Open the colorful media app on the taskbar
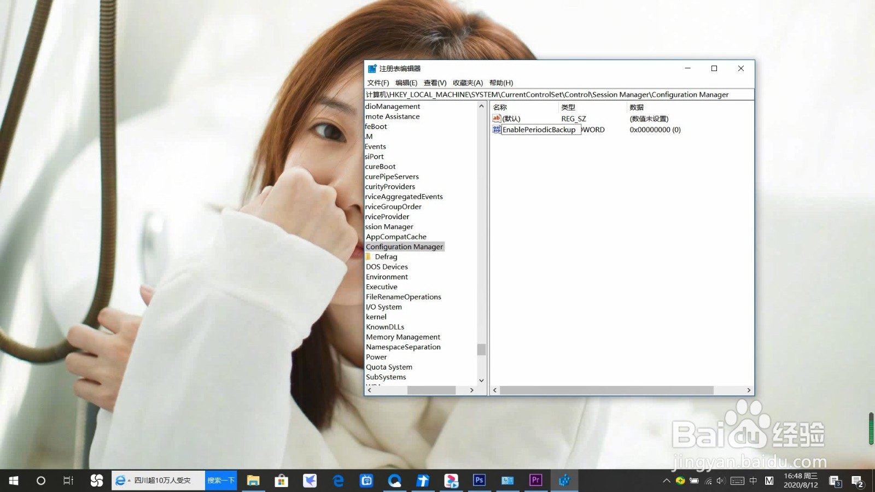 tap(451, 481)
